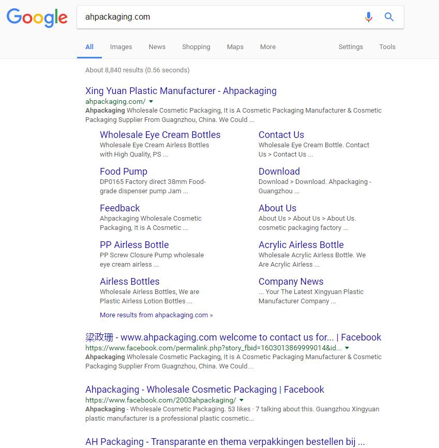Click the facebook.com/permalink.php URL text
439x448 pixels.
click(214, 348)
